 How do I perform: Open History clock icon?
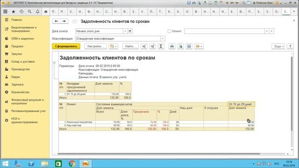click(x=21, y=12)
